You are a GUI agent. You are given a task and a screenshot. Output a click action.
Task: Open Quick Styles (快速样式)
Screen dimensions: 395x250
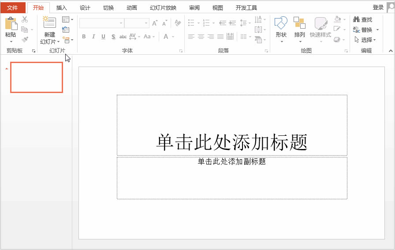320,29
